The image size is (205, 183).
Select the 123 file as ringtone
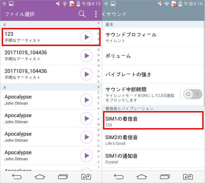click(x=51, y=37)
